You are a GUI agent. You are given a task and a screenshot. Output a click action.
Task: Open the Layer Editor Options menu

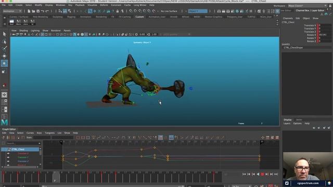pyautogui.click(x=297, y=124)
